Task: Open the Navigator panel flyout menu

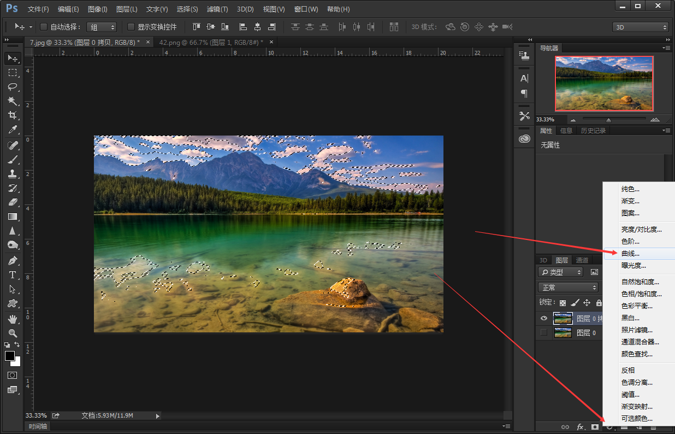Action: click(x=666, y=48)
